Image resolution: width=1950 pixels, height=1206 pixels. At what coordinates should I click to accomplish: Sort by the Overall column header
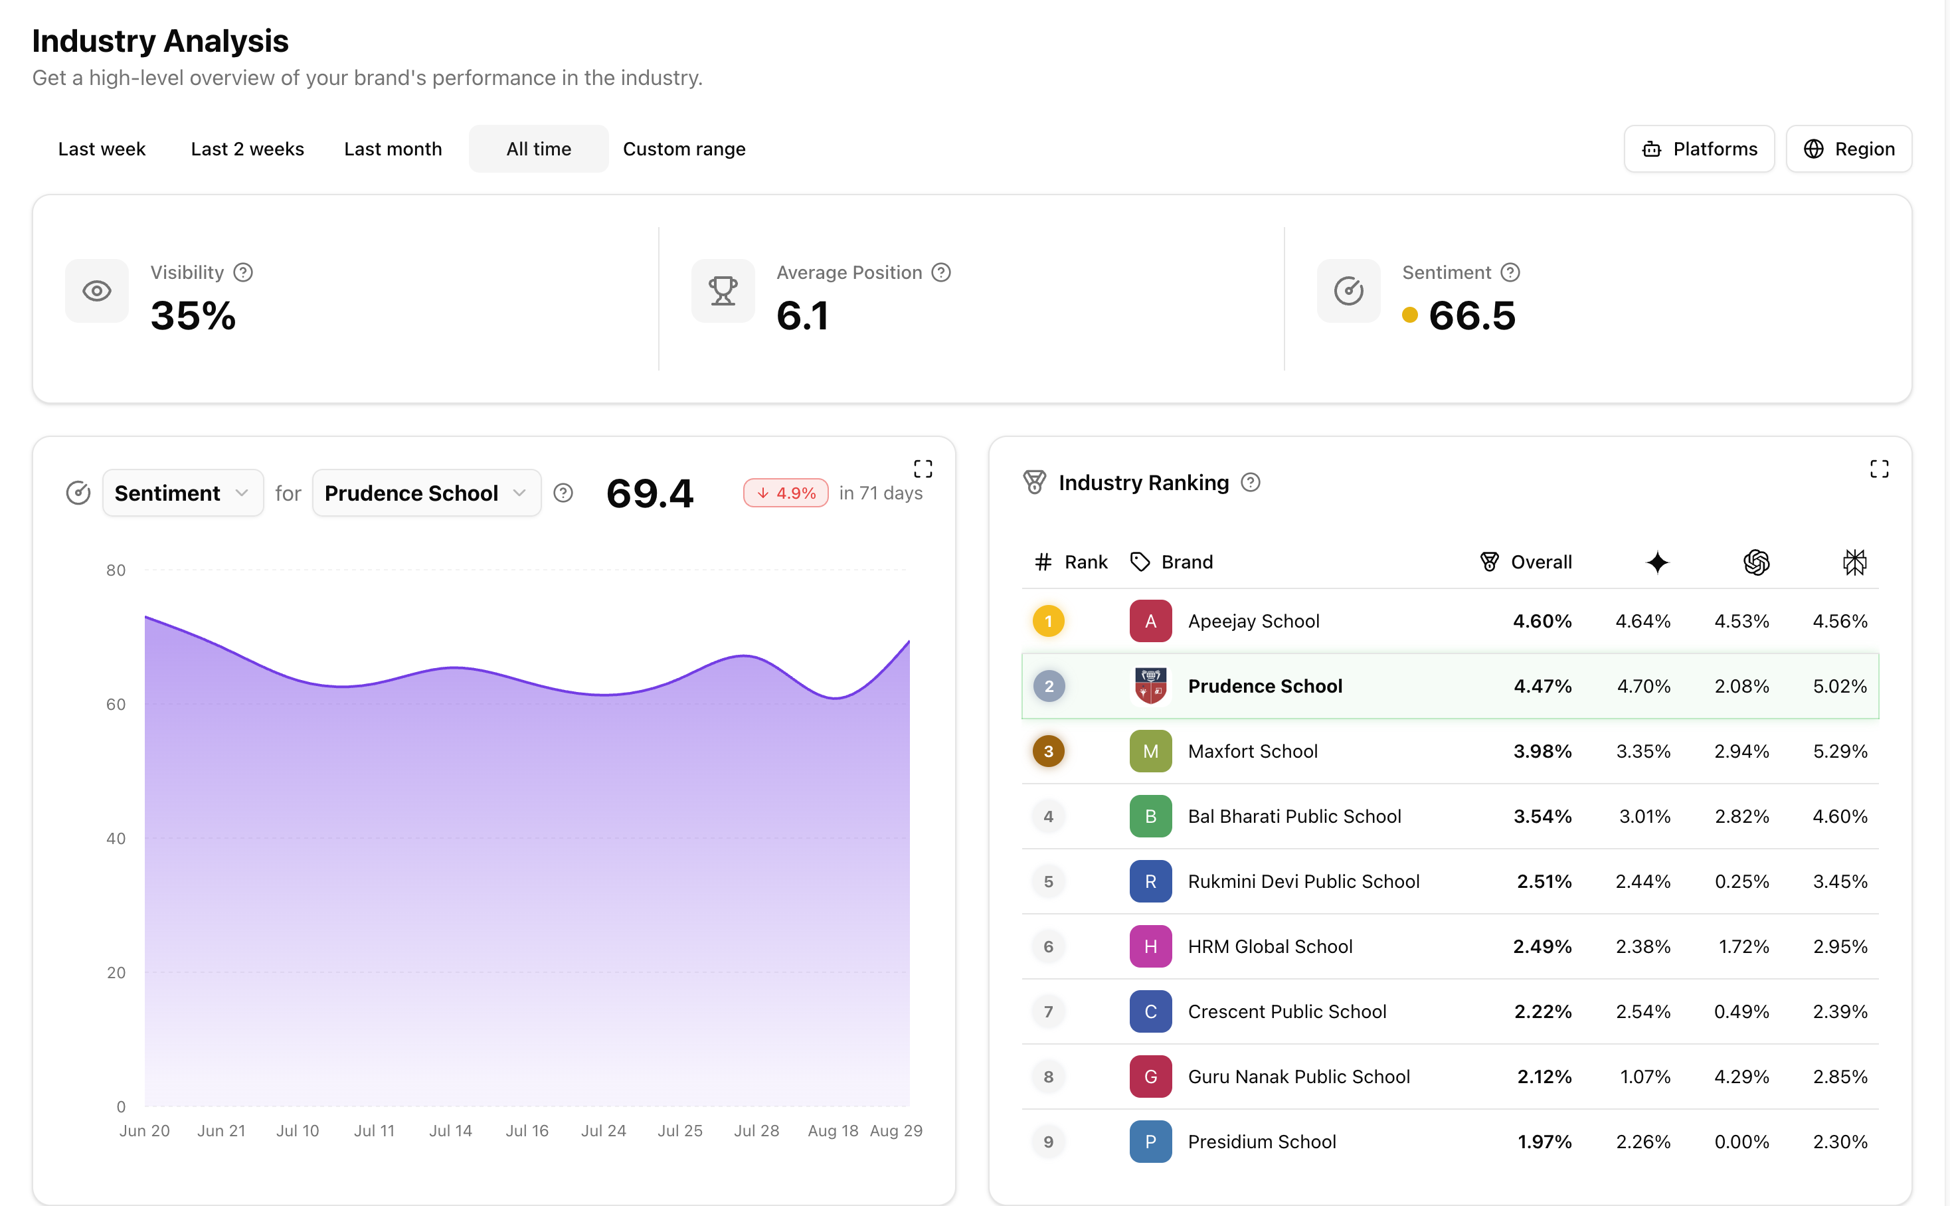pos(1525,562)
